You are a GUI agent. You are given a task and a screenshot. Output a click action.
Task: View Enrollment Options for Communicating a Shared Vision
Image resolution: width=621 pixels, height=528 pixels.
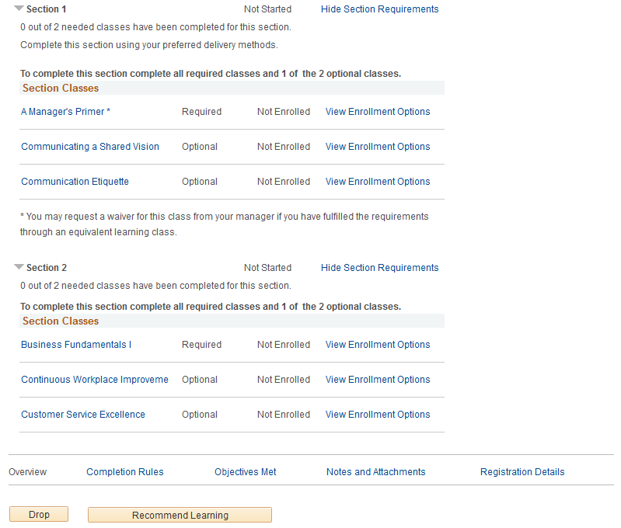(378, 147)
